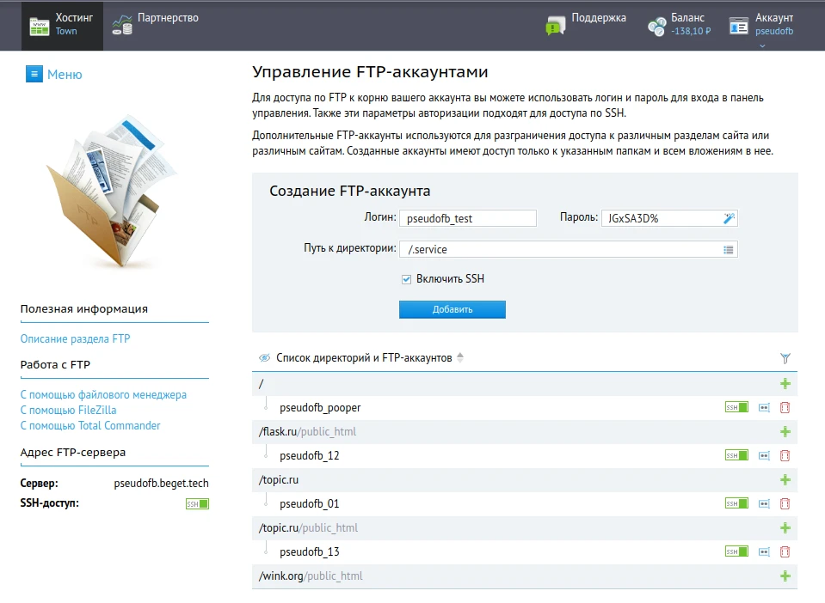The width and height of the screenshot is (825, 603).
Task: Click the coins icon next to Баланс
Action: tap(656, 26)
